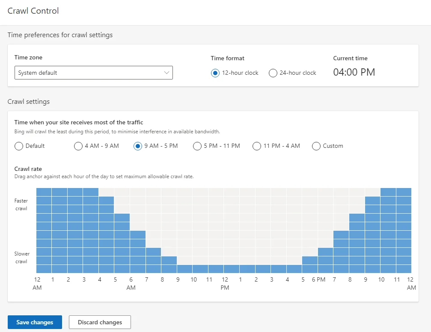The height and width of the screenshot is (332, 431).
Task: Click the Save changes button
Action: (x=35, y=322)
